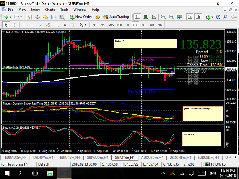Select the Fibonacci Retracement tool

[x=57, y=25]
